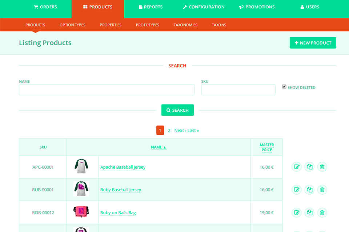Open the Taxonomies sub-menu item
Viewport: 349px width, 232px height.
(185, 25)
